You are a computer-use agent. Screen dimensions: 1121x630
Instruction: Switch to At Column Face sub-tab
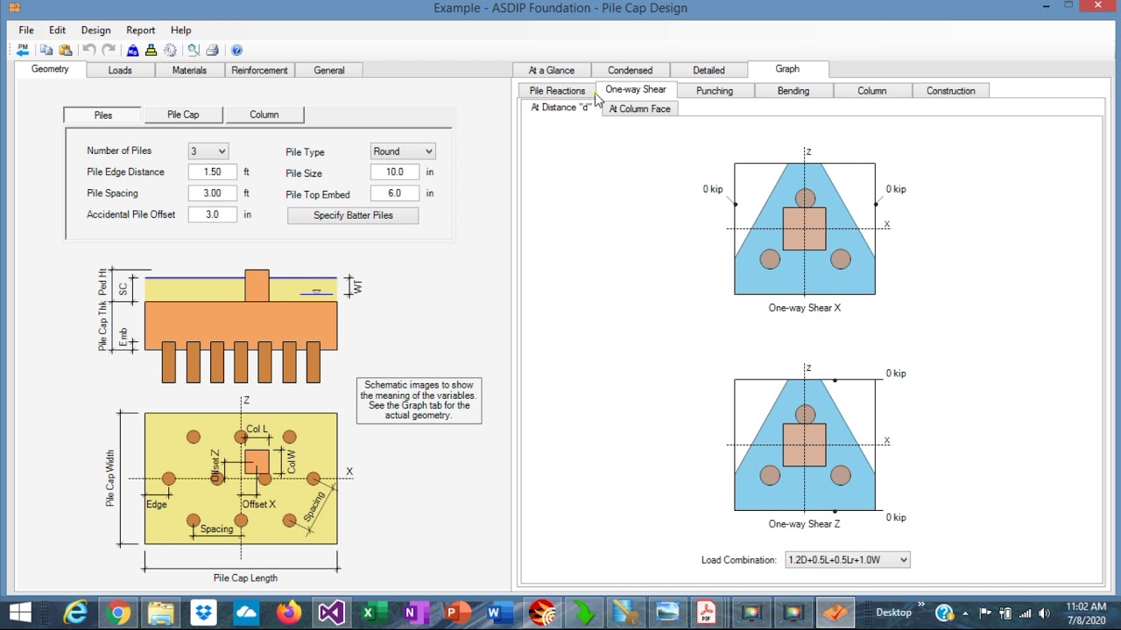[x=640, y=108]
